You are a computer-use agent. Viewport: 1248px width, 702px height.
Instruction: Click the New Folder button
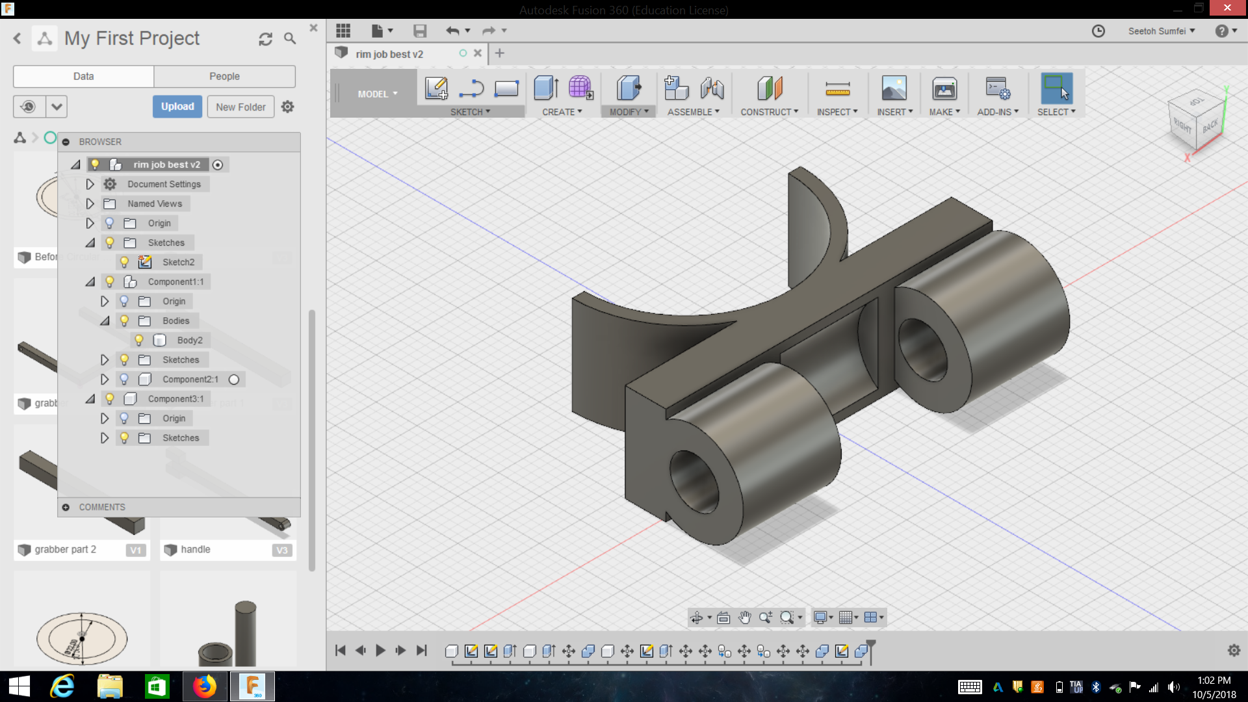click(240, 107)
